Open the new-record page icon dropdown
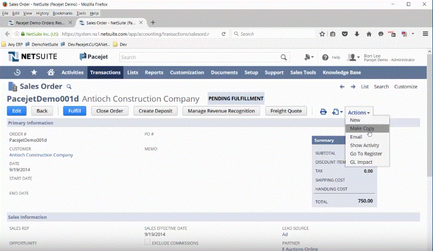The width and height of the screenshot is (433, 251). coord(337,112)
